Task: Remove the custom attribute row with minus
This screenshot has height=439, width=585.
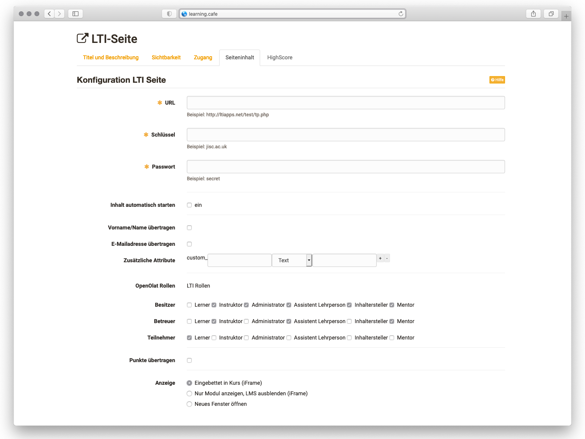Action: [x=387, y=258]
